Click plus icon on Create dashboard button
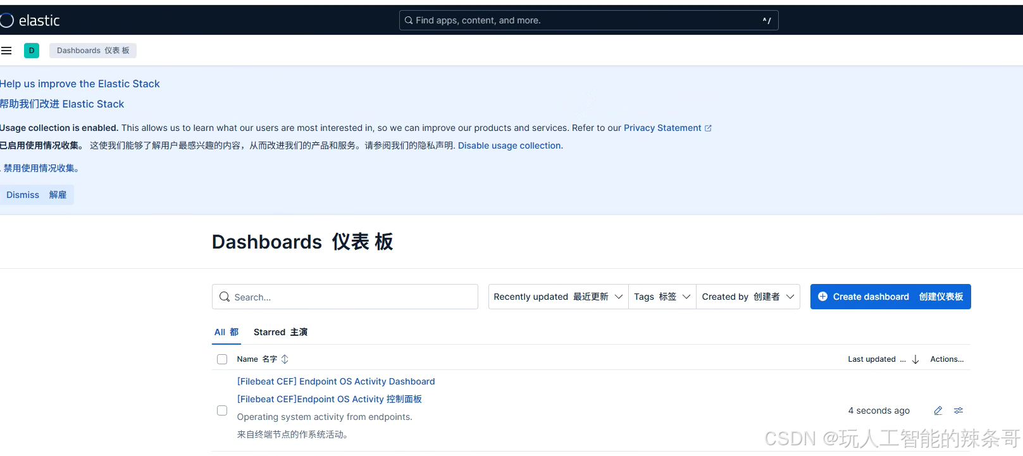This screenshot has height=456, width=1023. pyautogui.click(x=822, y=297)
